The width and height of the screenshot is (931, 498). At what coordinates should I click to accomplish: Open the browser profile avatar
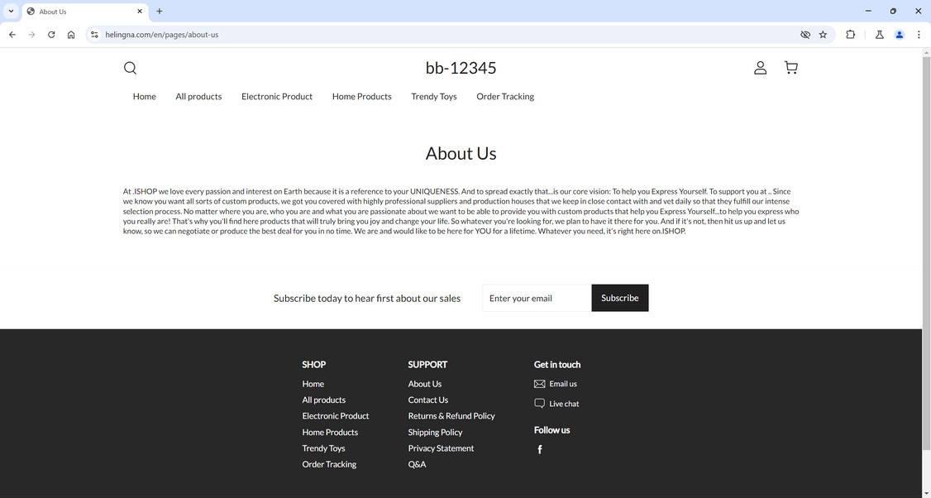899,35
